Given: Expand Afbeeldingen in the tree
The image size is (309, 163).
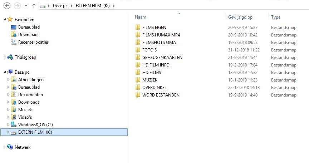Looking at the screenshot, I should (8, 79).
